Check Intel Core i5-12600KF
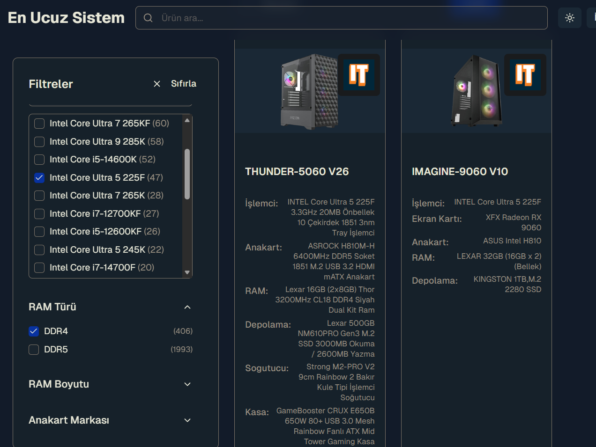The width and height of the screenshot is (596, 447). 39,232
